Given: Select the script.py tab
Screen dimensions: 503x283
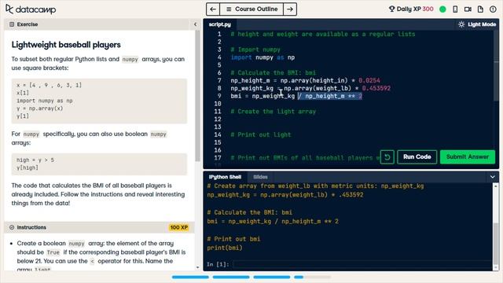Looking at the screenshot, I should 220,24.
